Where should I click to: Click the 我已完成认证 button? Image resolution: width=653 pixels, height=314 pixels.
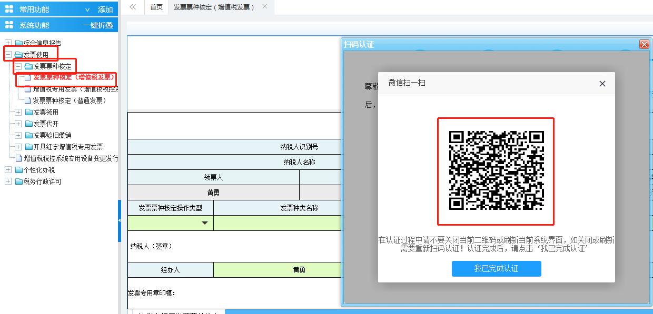point(496,269)
